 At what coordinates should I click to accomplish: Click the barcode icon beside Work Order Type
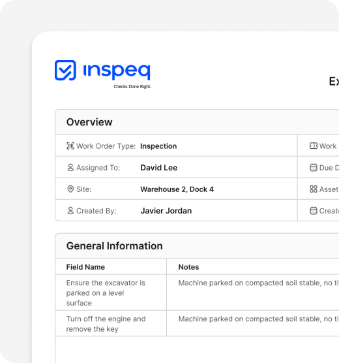(70, 146)
